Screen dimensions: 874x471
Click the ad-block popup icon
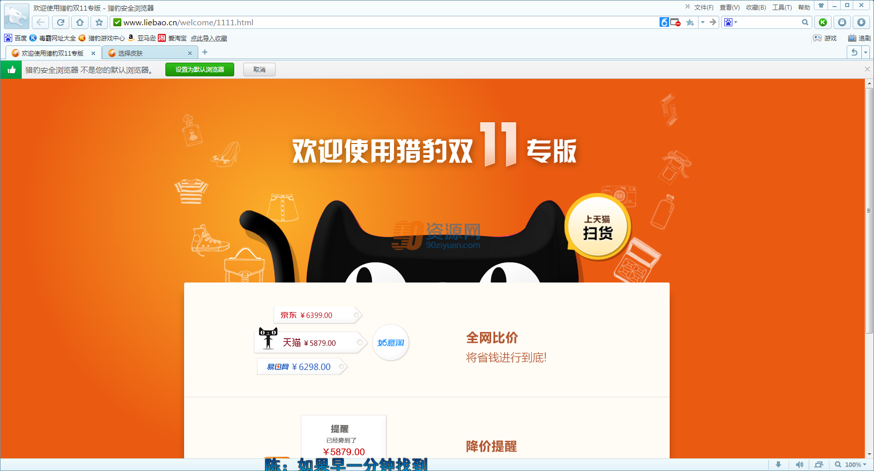pos(676,22)
